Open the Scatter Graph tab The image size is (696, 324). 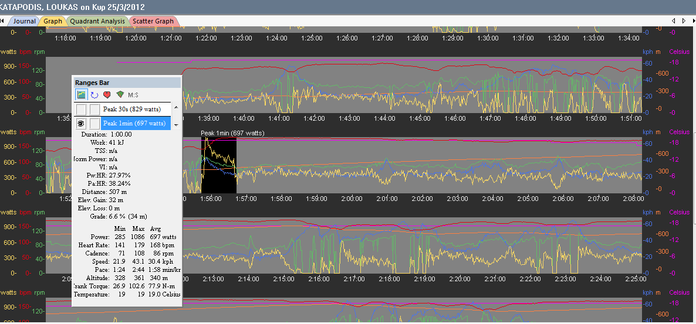(153, 21)
